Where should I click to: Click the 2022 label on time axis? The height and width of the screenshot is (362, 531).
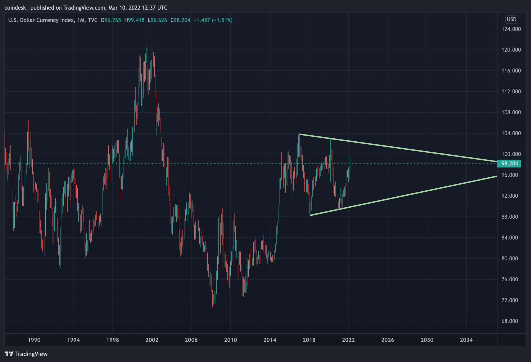[x=348, y=340]
